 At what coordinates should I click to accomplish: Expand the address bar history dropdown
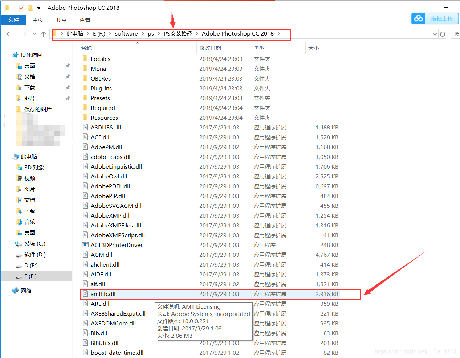click(x=435, y=34)
